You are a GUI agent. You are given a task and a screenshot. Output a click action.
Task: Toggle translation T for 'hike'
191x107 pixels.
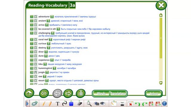(x=45, y=64)
